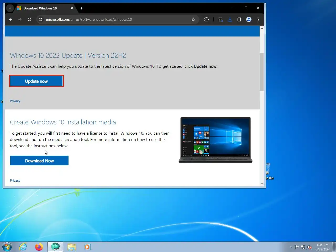Click the Create Windows 10 installation media heading
336x252 pixels.
click(x=63, y=122)
